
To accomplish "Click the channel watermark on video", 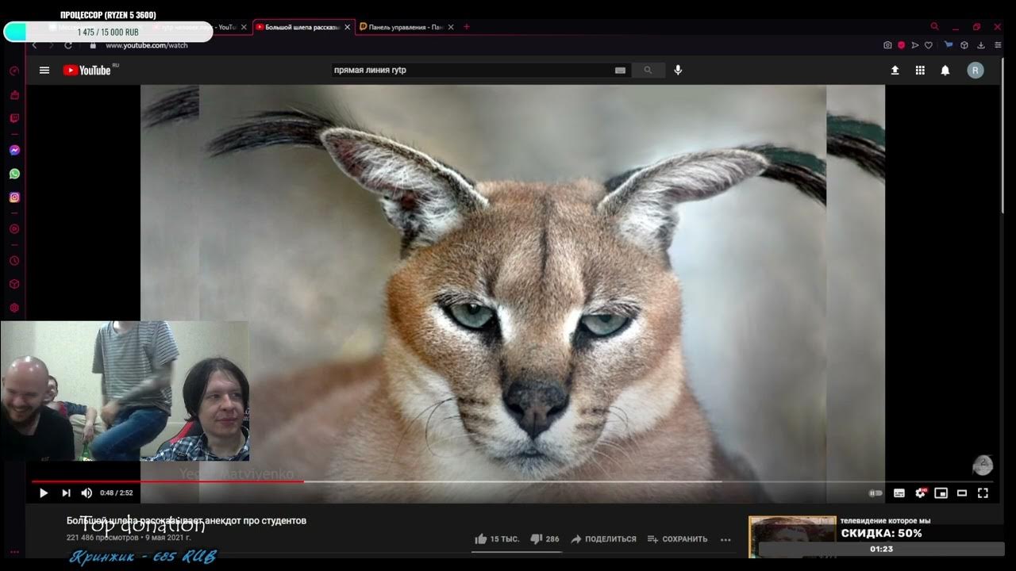I will tap(983, 466).
